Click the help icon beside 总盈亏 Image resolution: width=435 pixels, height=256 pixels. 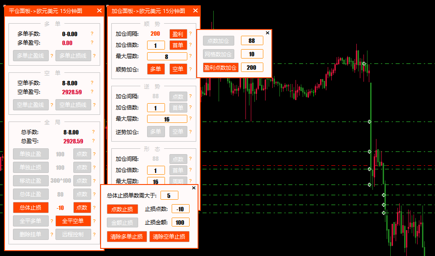click(93, 141)
